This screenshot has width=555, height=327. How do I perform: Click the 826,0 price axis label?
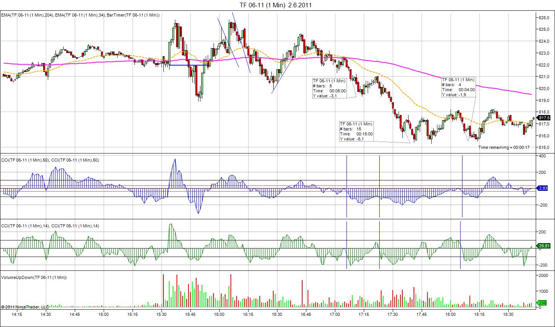[x=544, y=17]
